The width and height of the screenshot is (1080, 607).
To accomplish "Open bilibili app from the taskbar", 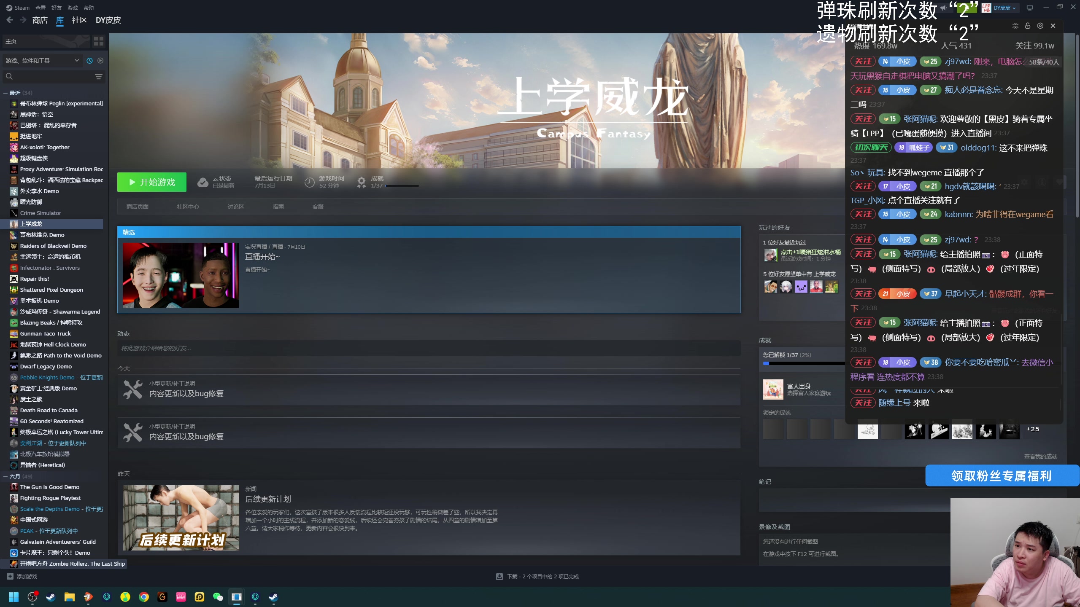I will 181,597.
